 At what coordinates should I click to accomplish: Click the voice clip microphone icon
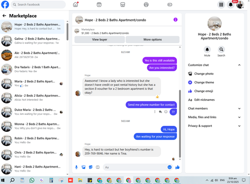point(76,167)
